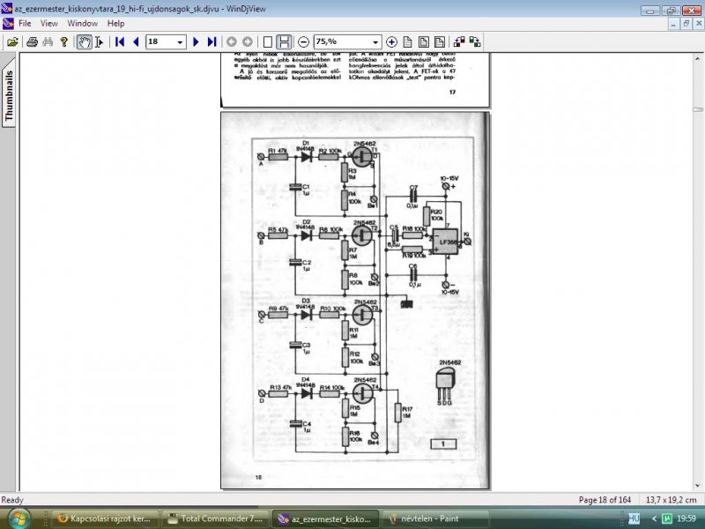Open a file with the folder icon
The height and width of the screenshot is (529, 705).
pos(12,41)
